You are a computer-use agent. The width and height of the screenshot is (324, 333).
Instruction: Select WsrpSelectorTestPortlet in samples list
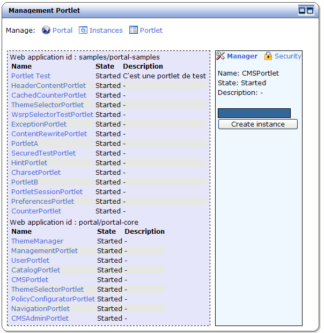pyautogui.click(x=52, y=115)
